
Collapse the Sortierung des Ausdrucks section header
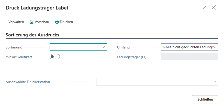coord(32,35)
